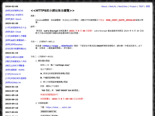Expand the 2019-04-12 date entry
155x116 pixels.
pos(12,104)
